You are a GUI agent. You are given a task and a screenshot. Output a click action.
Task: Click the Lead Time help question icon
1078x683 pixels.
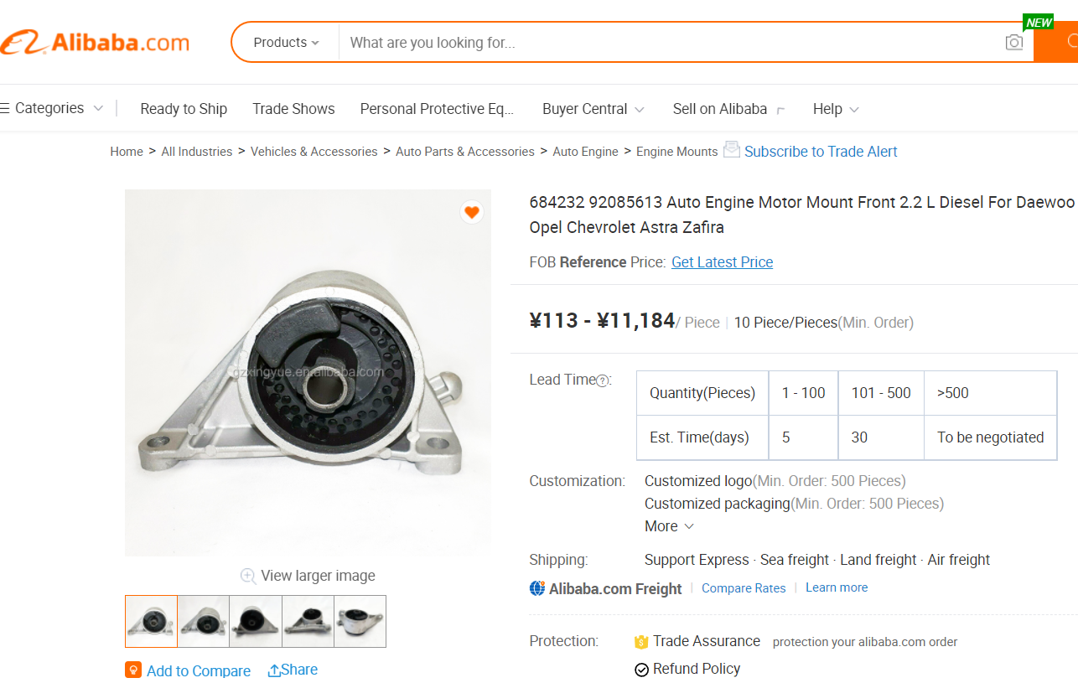click(x=602, y=380)
